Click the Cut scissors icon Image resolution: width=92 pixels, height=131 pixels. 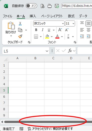coord(20,24)
